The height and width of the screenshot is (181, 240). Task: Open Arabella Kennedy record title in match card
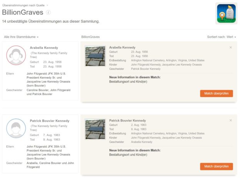(x=122, y=47)
